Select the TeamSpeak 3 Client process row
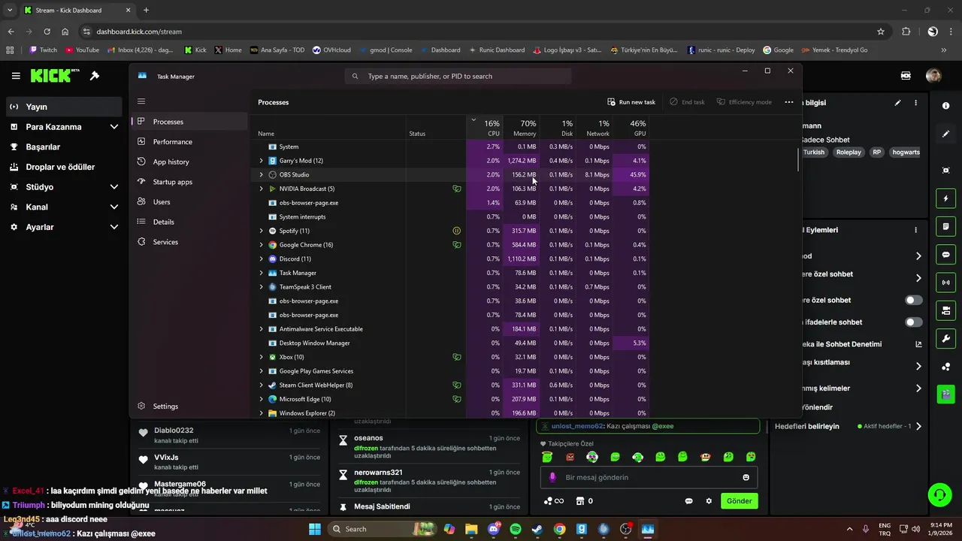 coord(451,287)
